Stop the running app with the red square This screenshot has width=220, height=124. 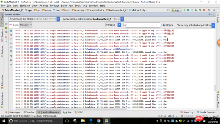click(204, 10)
